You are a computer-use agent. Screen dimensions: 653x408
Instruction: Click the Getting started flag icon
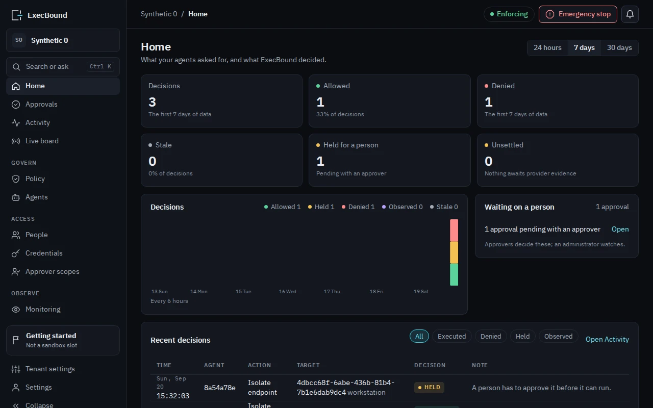tap(16, 340)
